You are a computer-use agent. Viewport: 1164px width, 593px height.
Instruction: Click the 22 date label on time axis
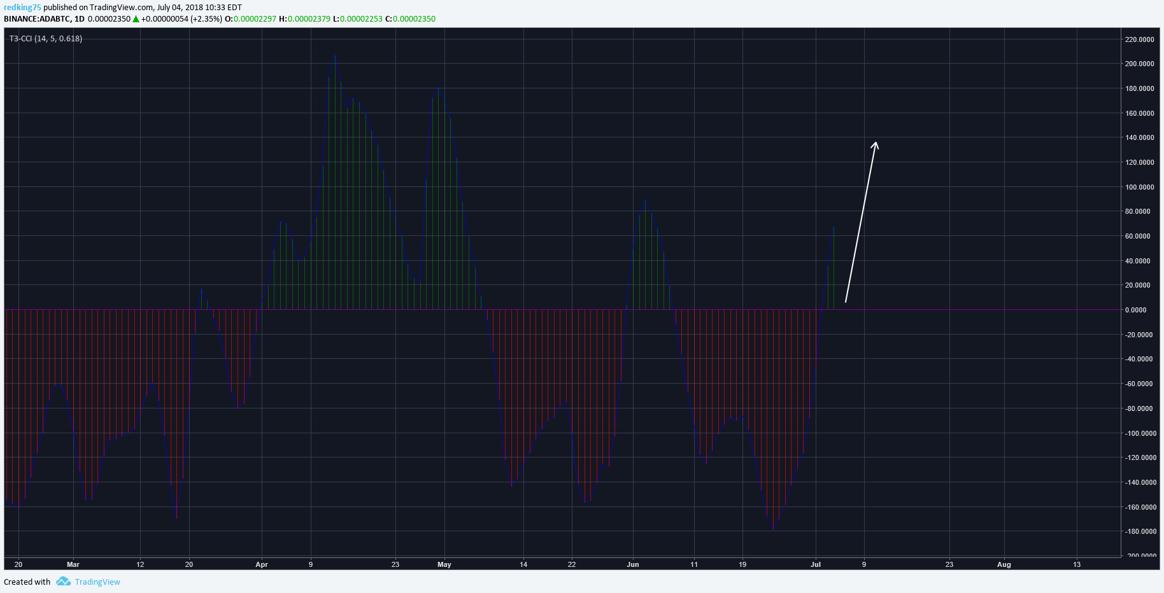click(572, 564)
